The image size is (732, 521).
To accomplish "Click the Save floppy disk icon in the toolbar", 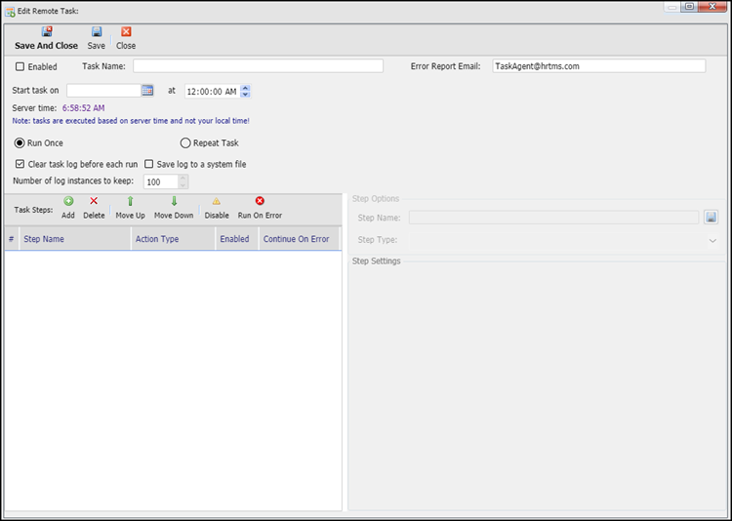I will [97, 32].
